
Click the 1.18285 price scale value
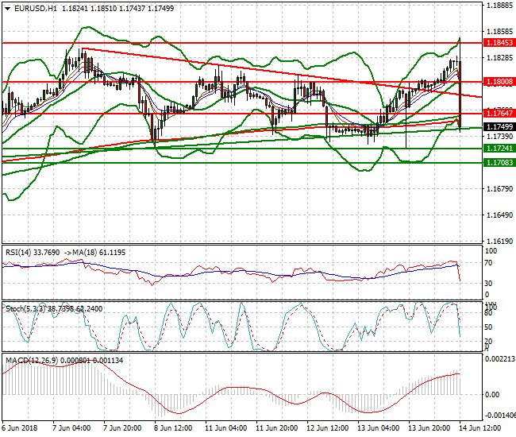pyautogui.click(x=499, y=58)
